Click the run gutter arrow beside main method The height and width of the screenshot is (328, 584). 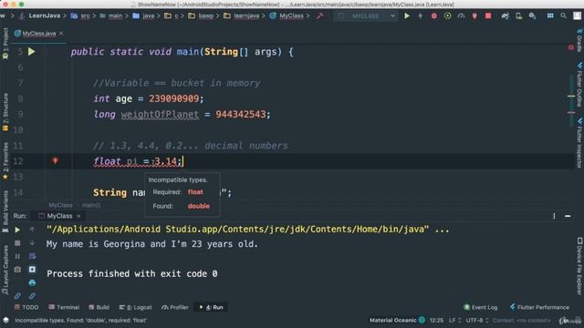coord(32,51)
